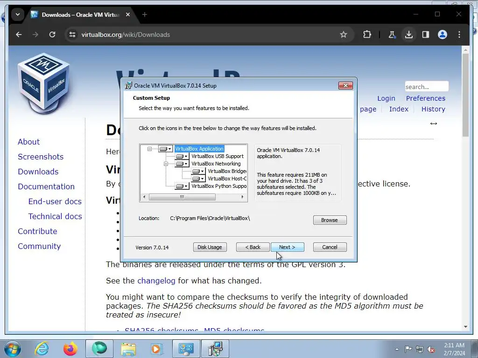The image size is (478, 358).
Task: Select VirtualBox Python Support tree item
Action: [219, 186]
